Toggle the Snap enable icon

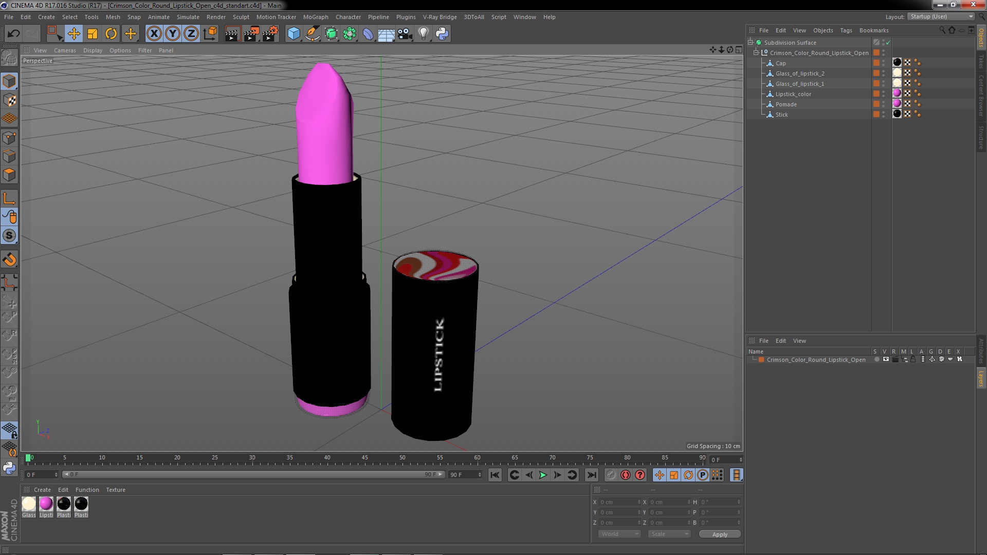click(9, 235)
